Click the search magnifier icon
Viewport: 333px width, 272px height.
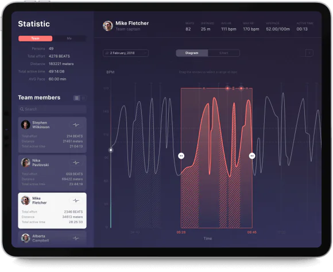click(22, 109)
